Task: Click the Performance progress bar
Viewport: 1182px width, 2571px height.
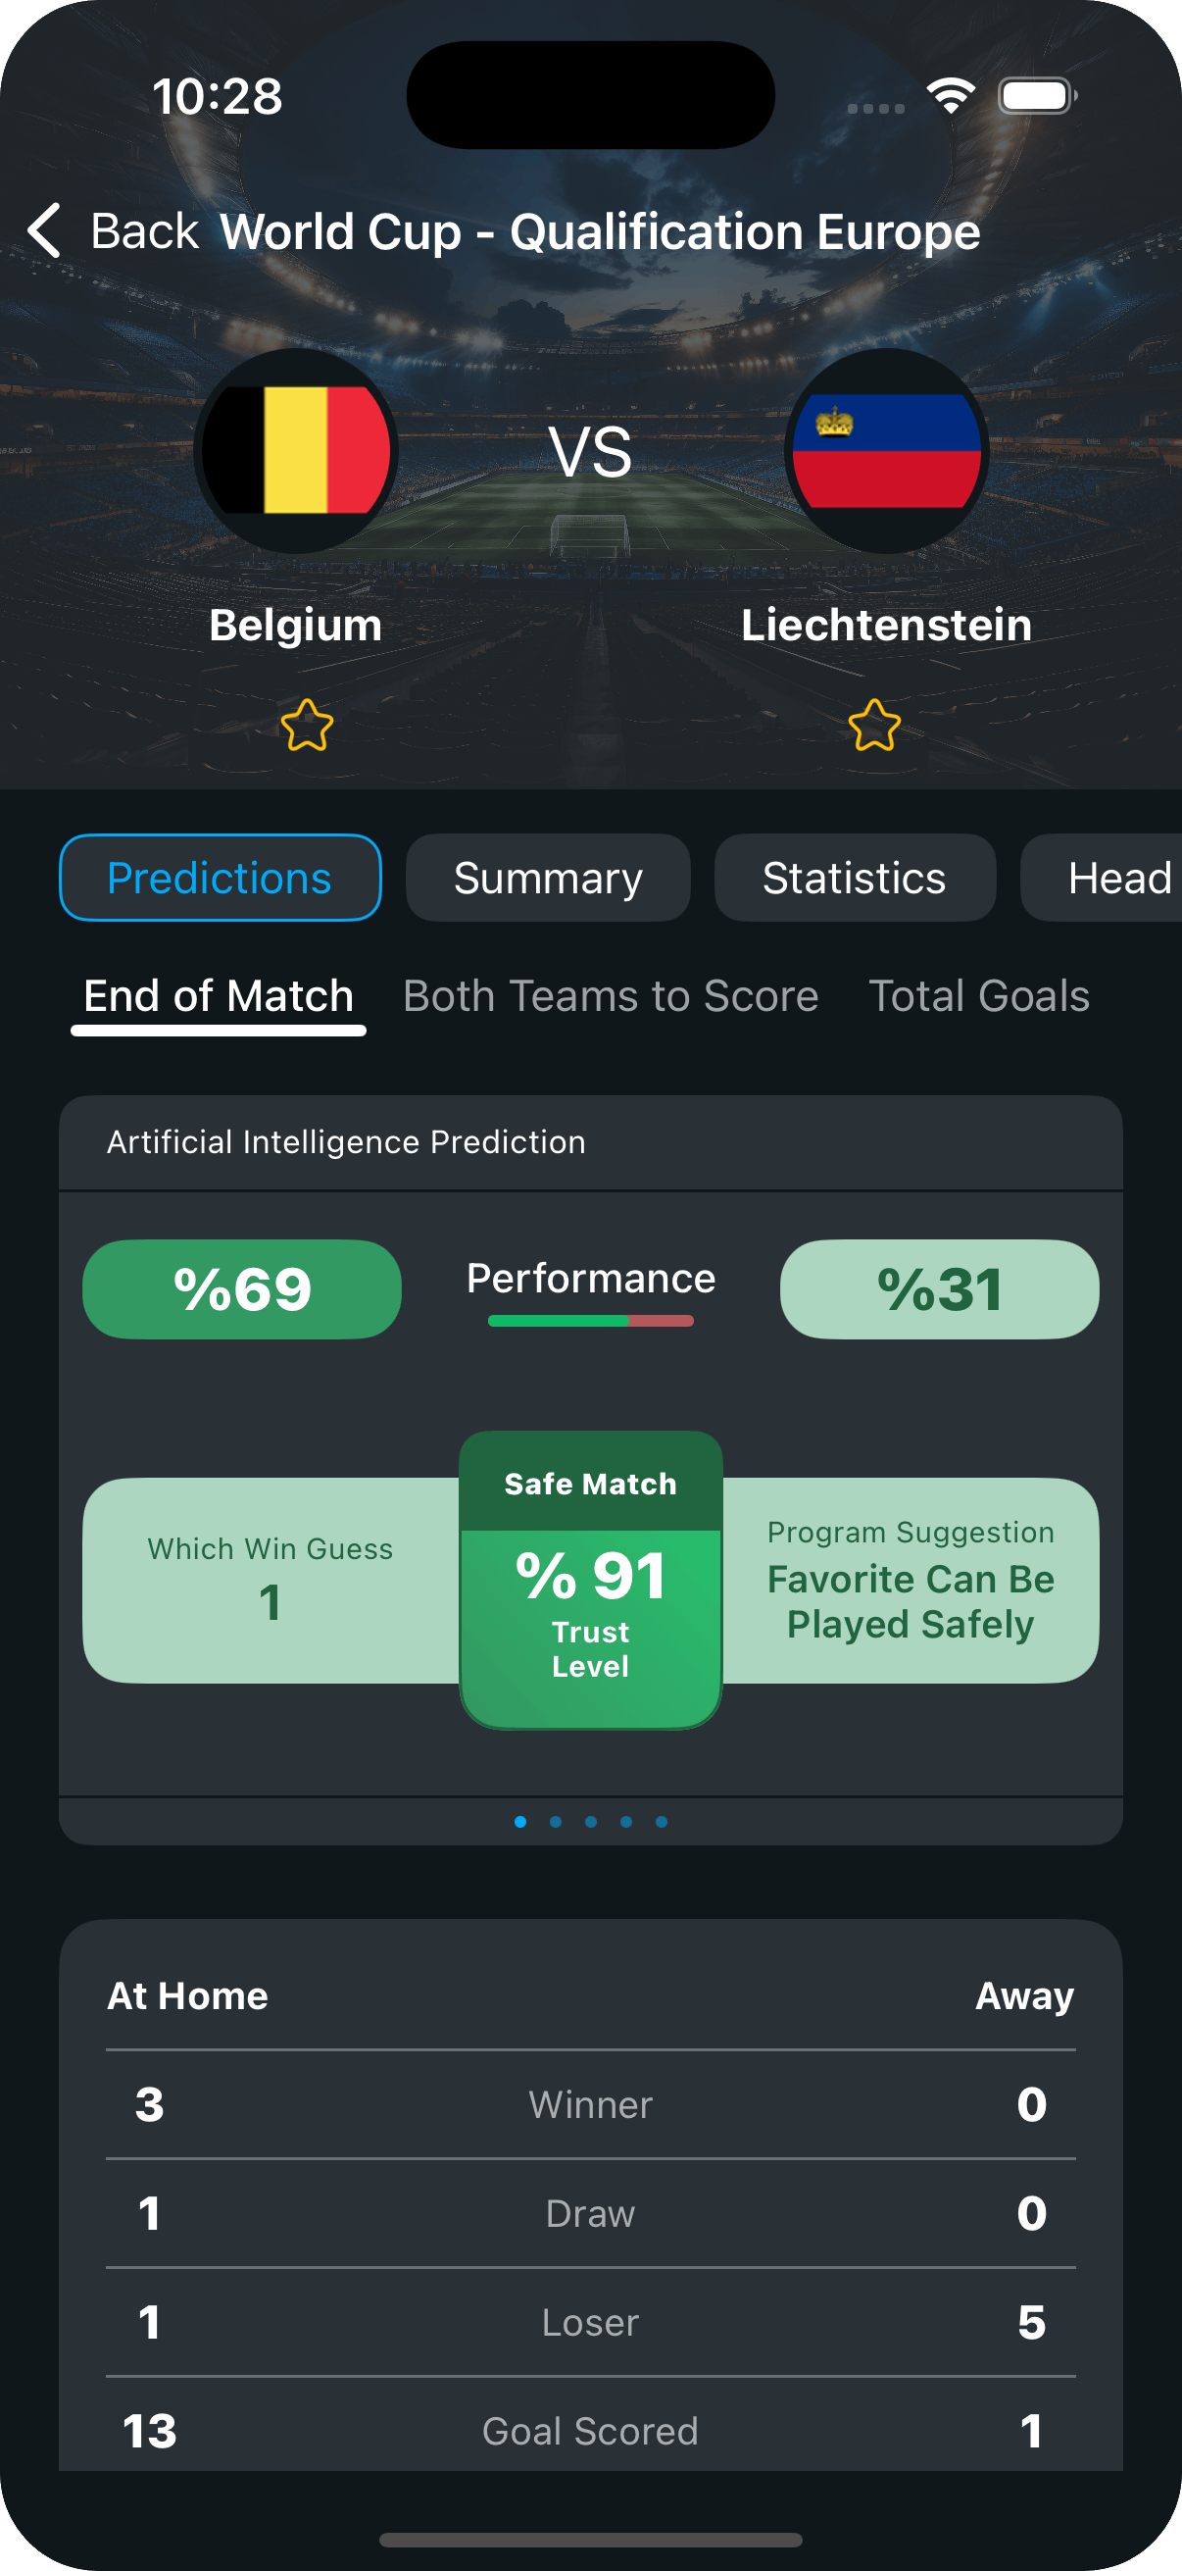Action: pos(590,1321)
